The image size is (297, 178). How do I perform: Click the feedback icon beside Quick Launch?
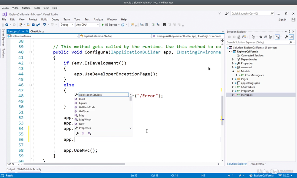[x=227, y=13]
